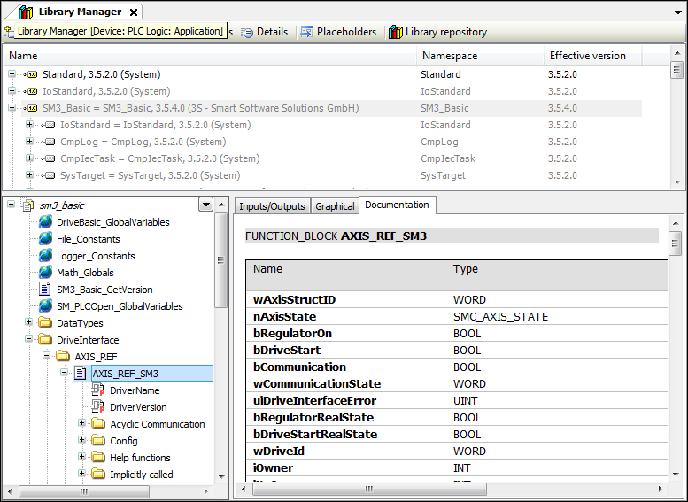The image size is (688, 502).
Task: Click the DataTypes folder icon
Action: (45, 323)
